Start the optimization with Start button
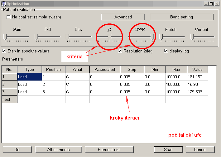The height and width of the screenshot is (157, 221). pyautogui.click(x=168, y=150)
